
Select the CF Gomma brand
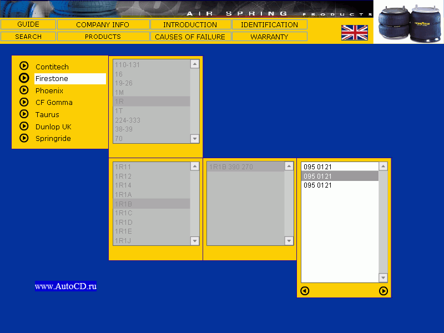pos(54,103)
